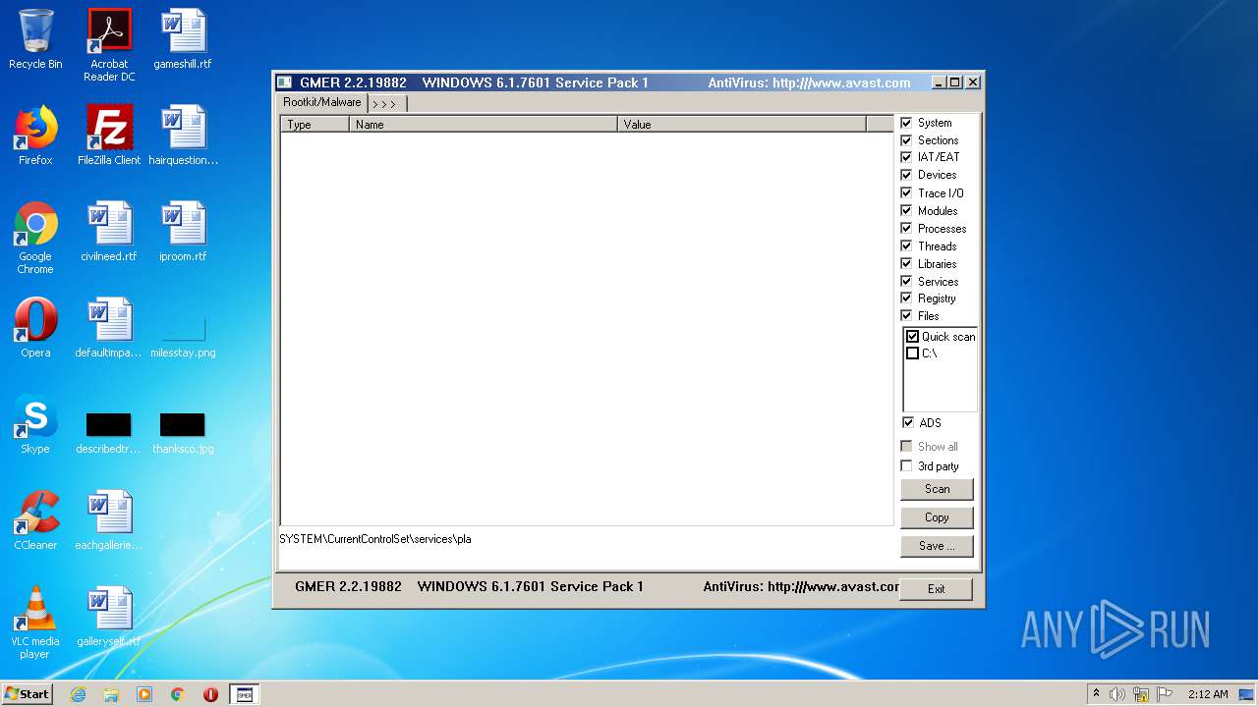Open Internet Explorer in taskbar

coord(78,694)
